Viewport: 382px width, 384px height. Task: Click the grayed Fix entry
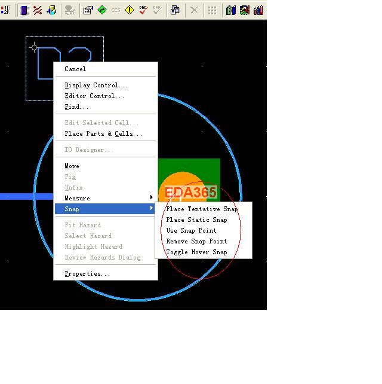(x=106, y=177)
